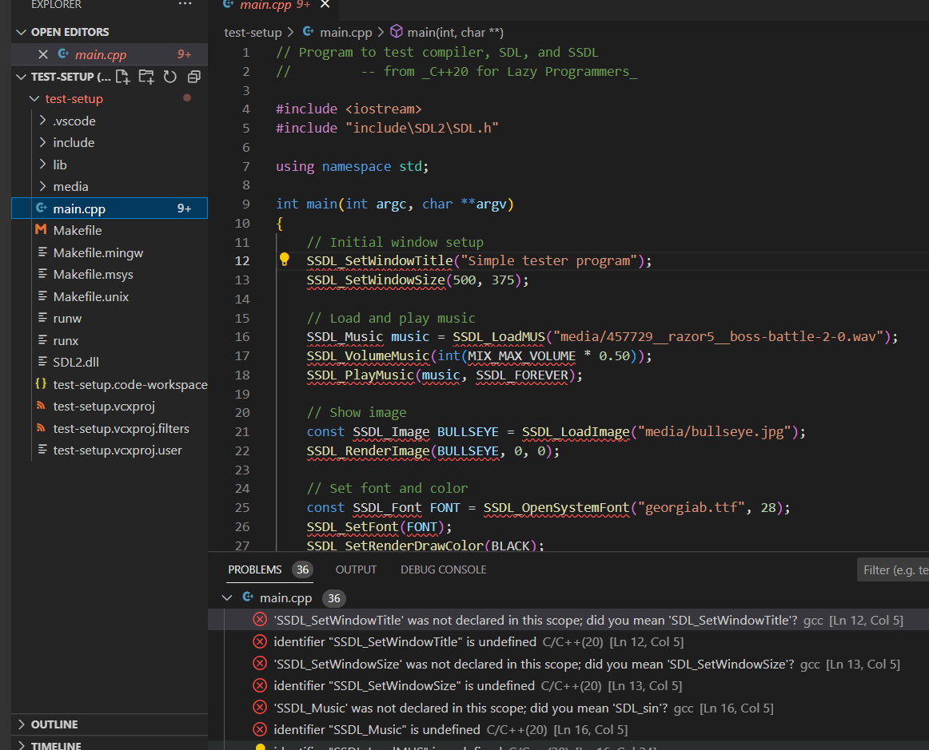
Task: Switch to the Output tab
Action: 356,569
